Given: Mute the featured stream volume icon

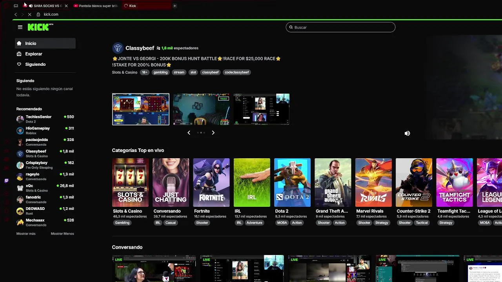Looking at the screenshot, I should pos(407,133).
